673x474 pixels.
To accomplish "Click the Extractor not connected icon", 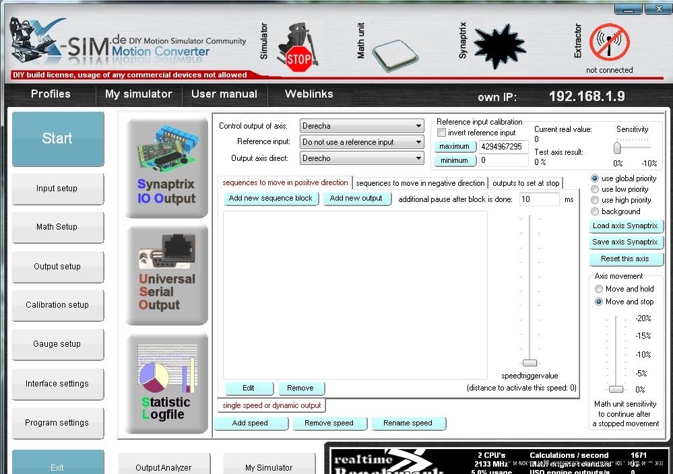I will 609,43.
